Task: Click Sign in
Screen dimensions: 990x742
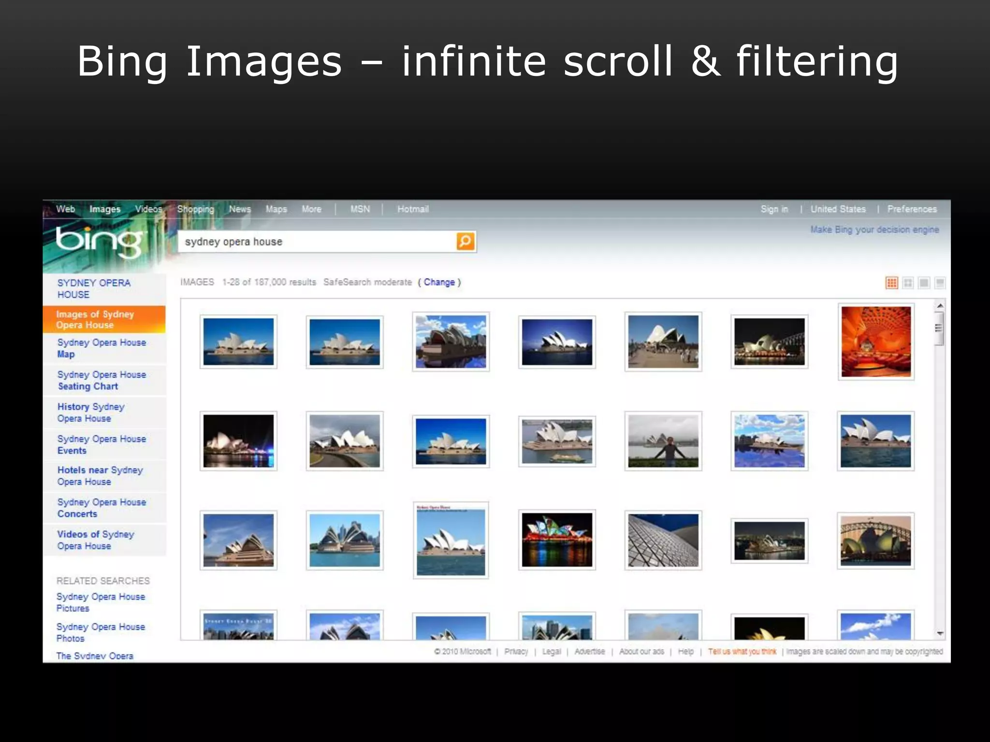Action: pos(774,209)
